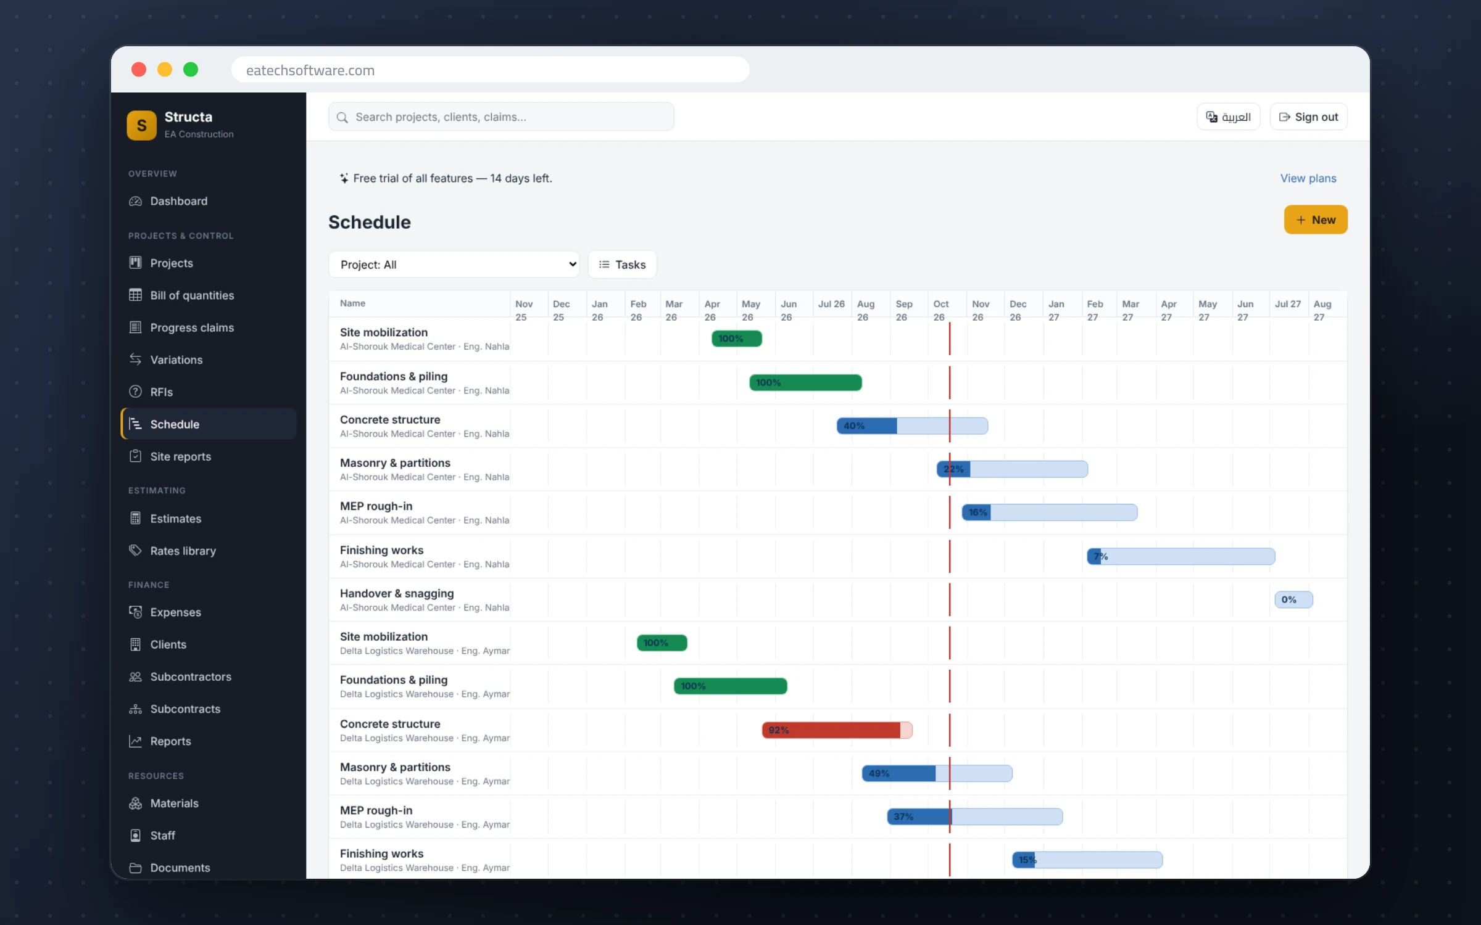The height and width of the screenshot is (925, 1481).
Task: Click the Estimates calculator icon
Action: 135,518
